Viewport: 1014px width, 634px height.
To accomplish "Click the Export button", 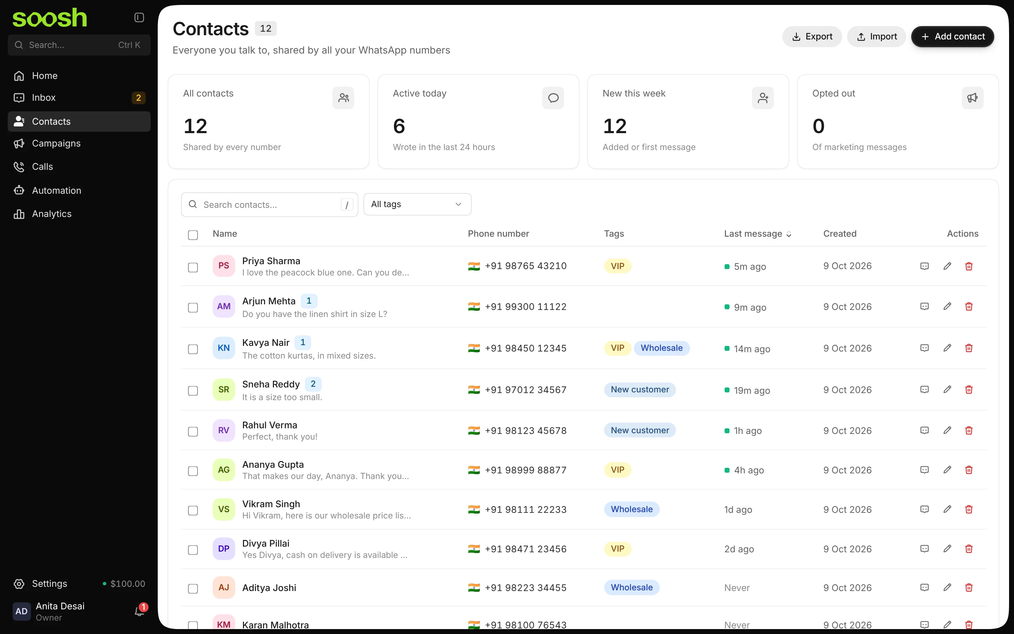I will coord(812,37).
